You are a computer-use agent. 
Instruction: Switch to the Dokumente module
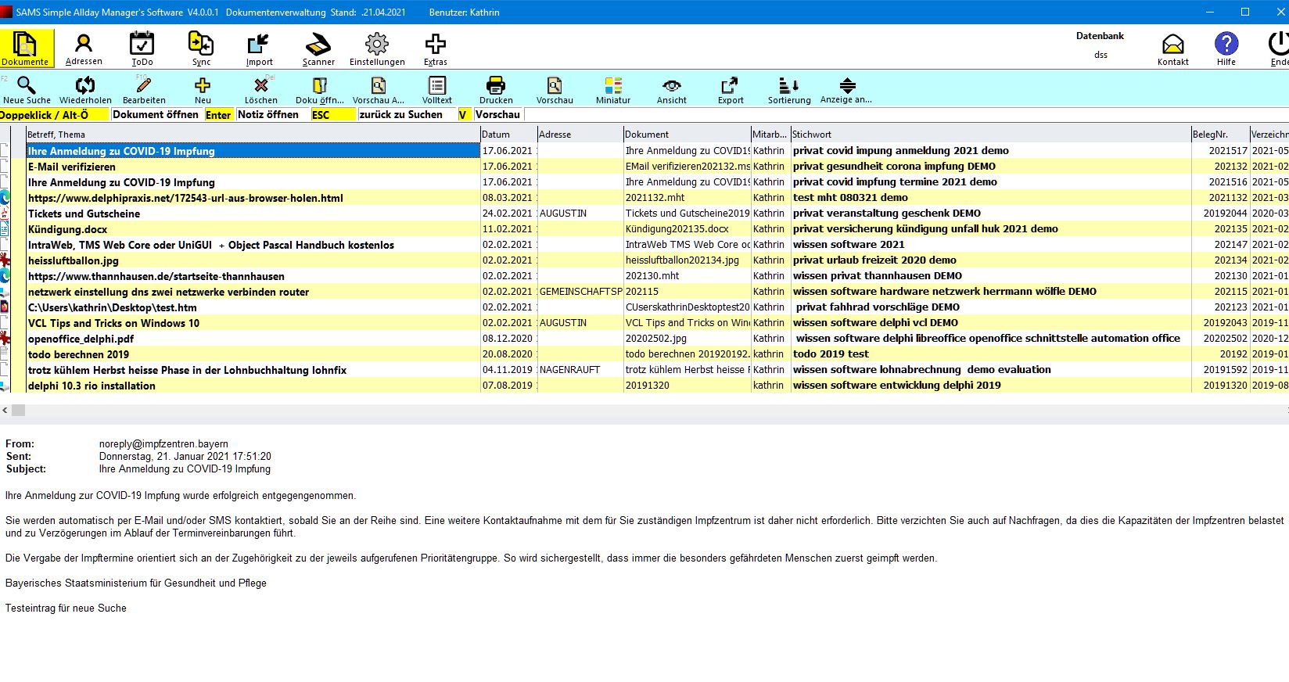[25, 48]
